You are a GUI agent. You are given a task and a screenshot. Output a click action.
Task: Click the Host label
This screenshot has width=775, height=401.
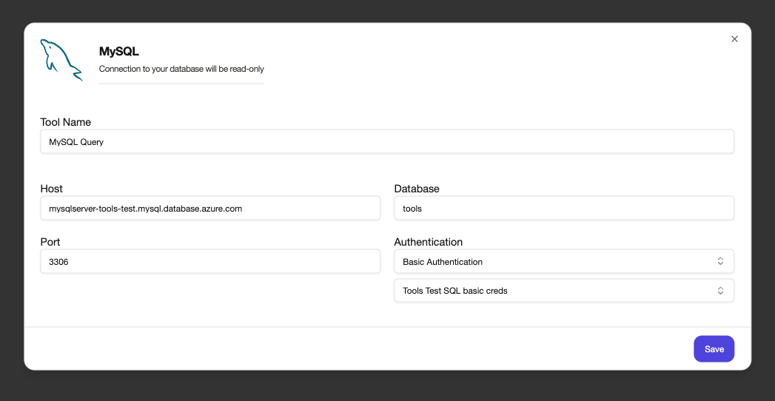[x=51, y=189]
